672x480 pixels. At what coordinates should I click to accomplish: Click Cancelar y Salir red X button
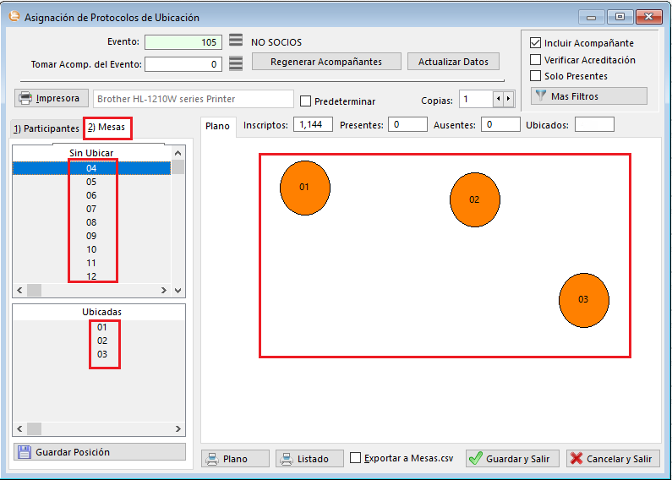(612, 459)
